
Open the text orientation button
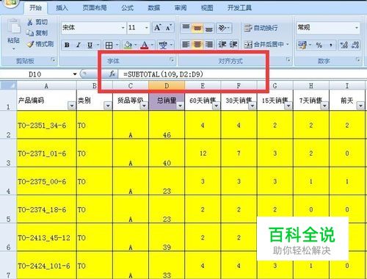224,28
